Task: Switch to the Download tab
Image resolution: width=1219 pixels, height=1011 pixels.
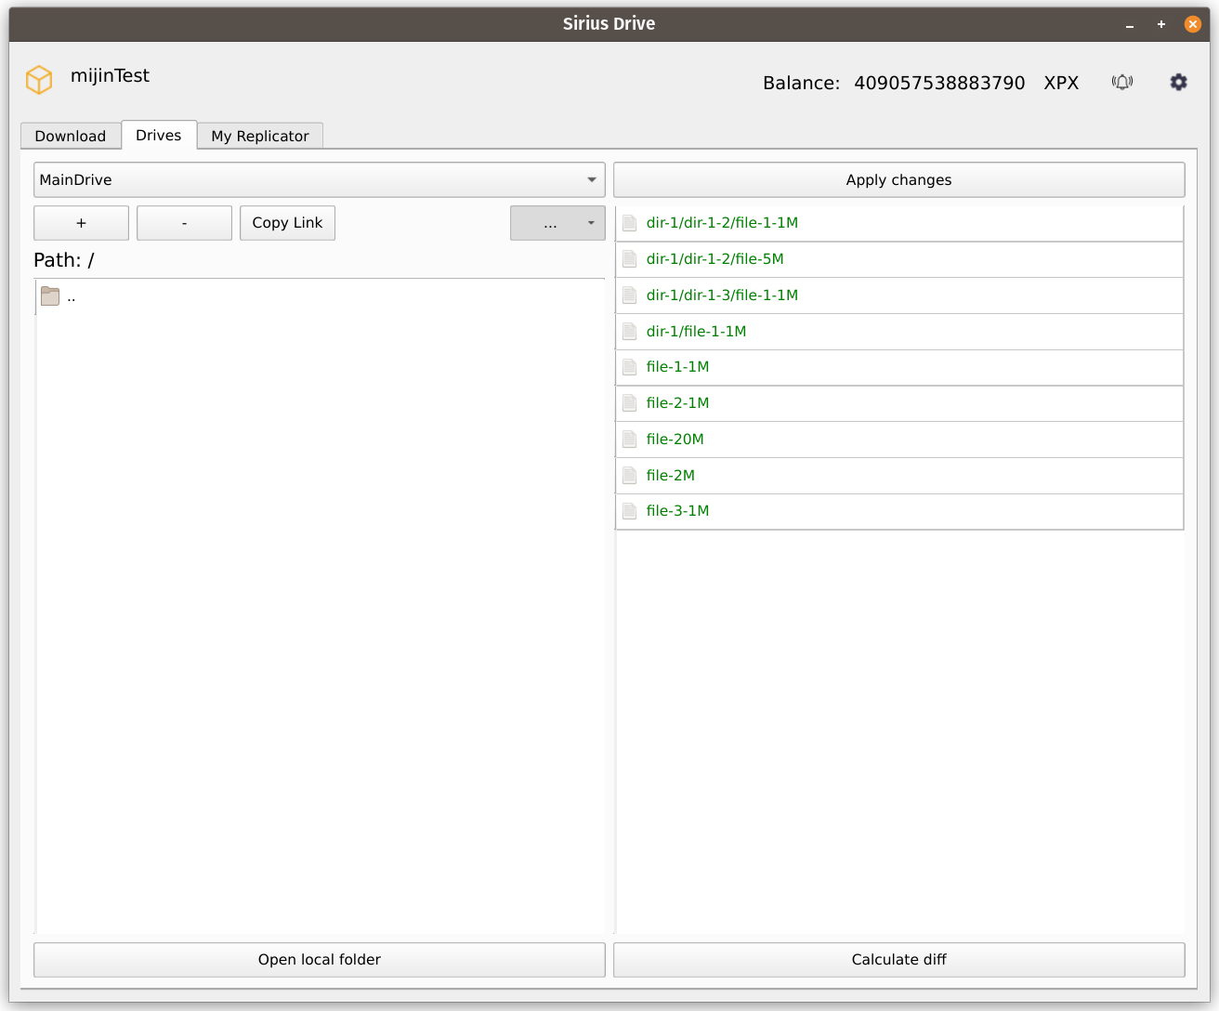Action: point(71,136)
